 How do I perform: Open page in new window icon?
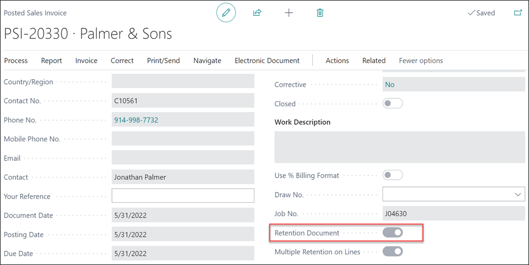pyautogui.click(x=517, y=13)
